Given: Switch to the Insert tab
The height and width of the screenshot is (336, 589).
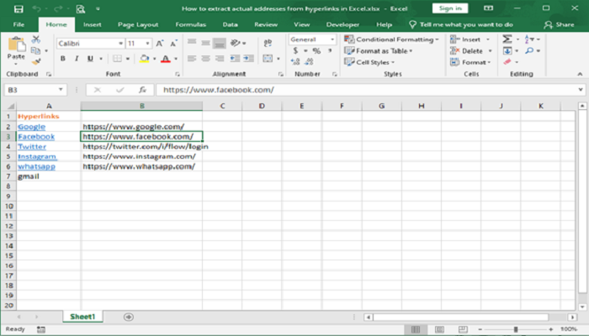Looking at the screenshot, I should tap(93, 24).
